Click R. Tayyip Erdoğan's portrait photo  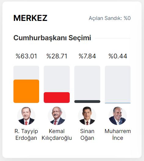click(26, 116)
